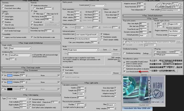
Task: Collapse the V-Ray:: Light cache rollout
Action: coord(91,83)
